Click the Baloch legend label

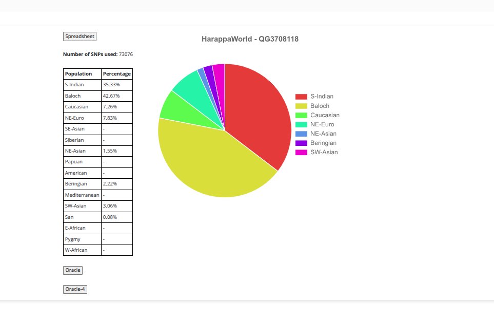pos(320,106)
